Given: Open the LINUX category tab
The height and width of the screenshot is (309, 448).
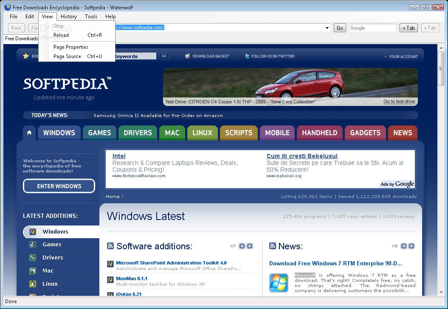Looking at the screenshot, I should [202, 133].
